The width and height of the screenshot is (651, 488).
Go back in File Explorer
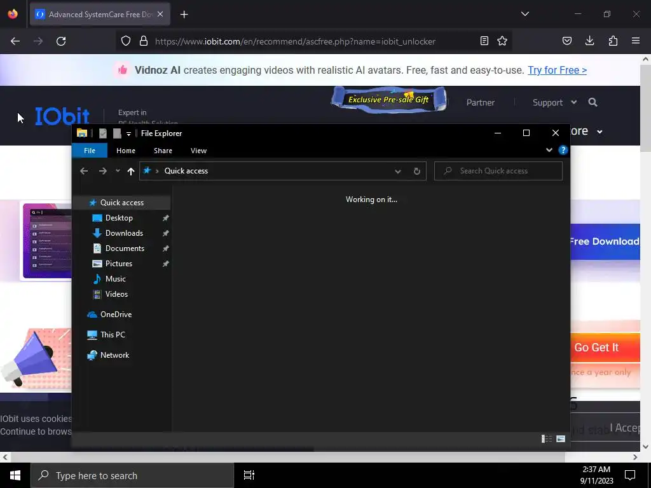pos(84,171)
